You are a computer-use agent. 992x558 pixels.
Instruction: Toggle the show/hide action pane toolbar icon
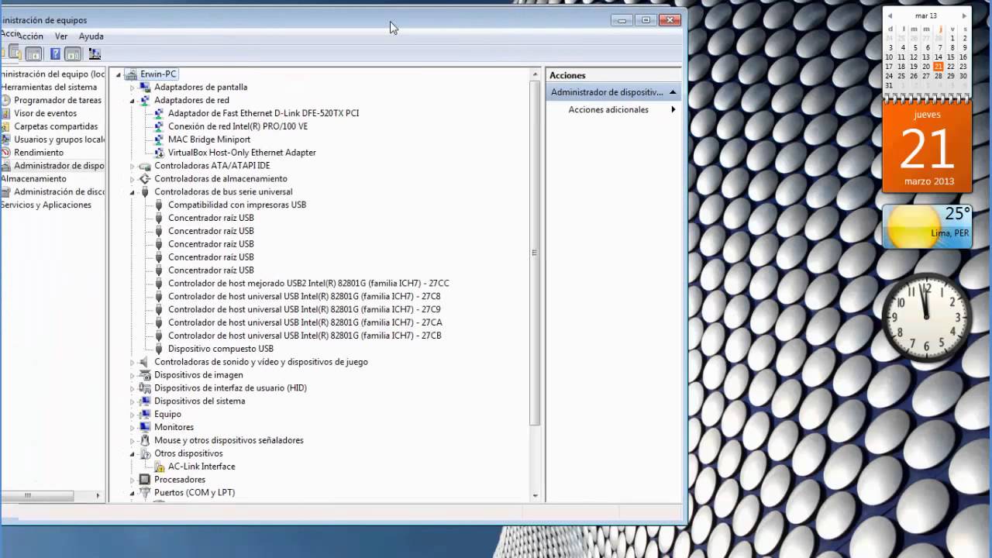pos(73,53)
